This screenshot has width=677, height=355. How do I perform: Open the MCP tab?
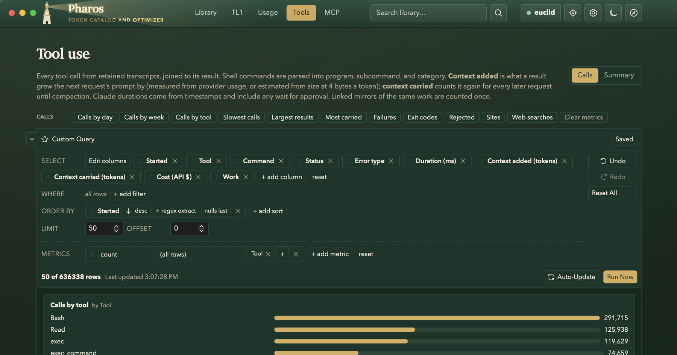click(332, 13)
